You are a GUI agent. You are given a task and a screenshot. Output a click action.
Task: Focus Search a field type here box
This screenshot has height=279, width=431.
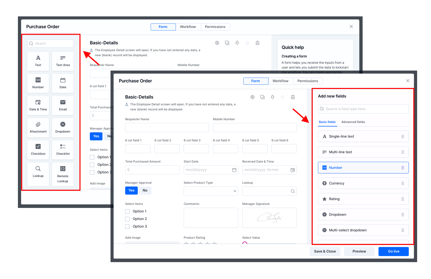(x=363, y=109)
